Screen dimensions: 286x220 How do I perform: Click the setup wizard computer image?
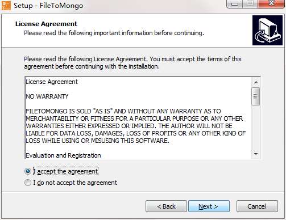point(267,31)
